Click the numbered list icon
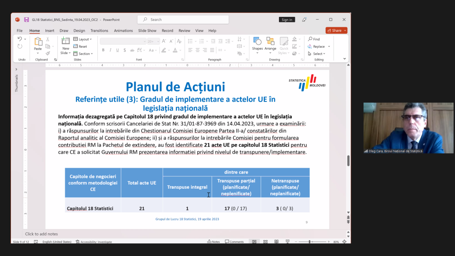The height and width of the screenshot is (256, 455). tap(202, 41)
